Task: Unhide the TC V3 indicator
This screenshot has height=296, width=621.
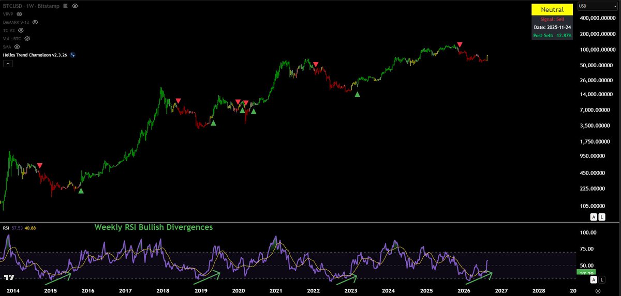Action: click(x=20, y=30)
